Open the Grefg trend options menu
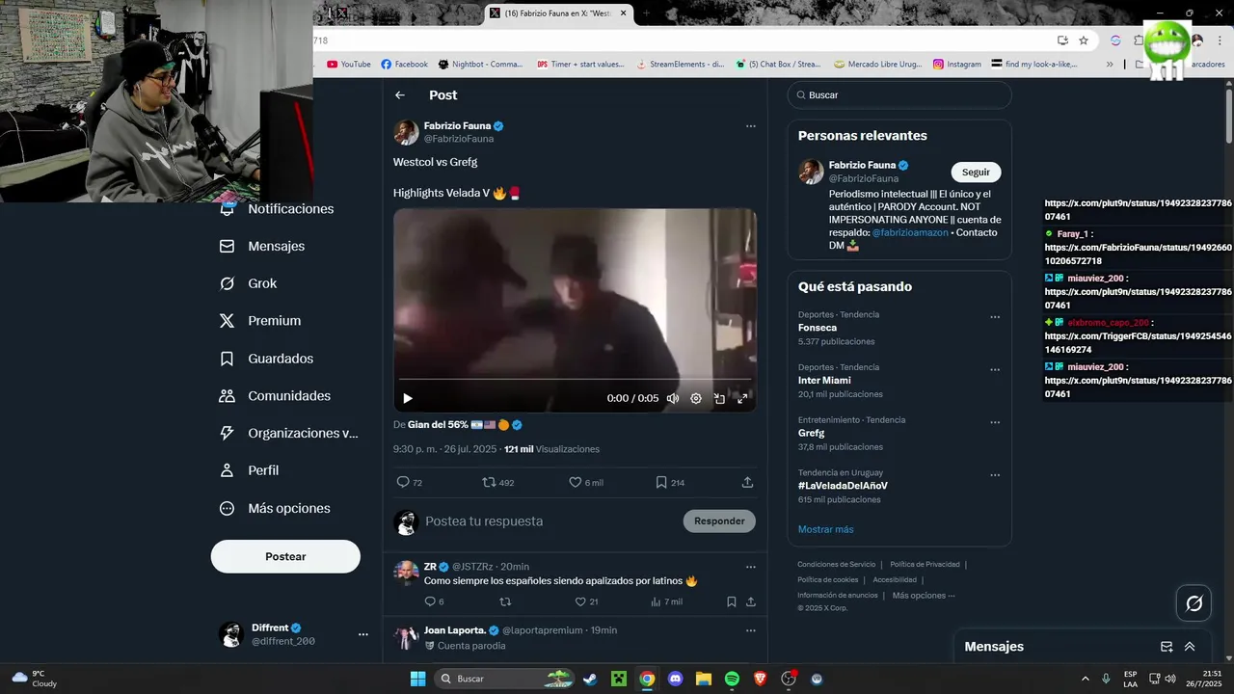Image resolution: width=1234 pixels, height=694 pixels. point(995,422)
